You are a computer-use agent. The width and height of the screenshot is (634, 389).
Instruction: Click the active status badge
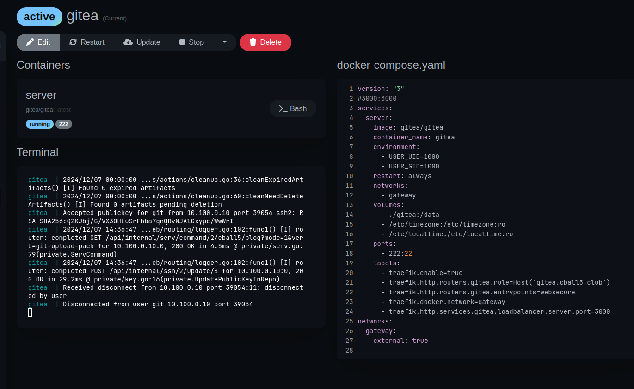click(x=39, y=17)
